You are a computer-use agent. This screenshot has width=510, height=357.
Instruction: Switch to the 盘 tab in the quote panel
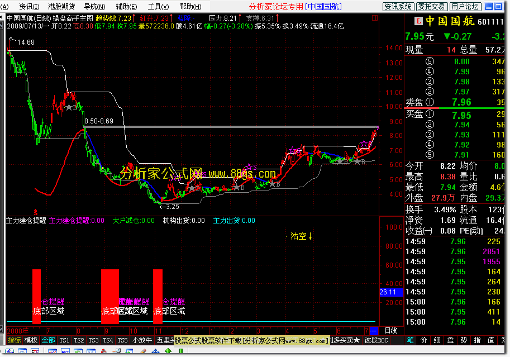pos(450,340)
